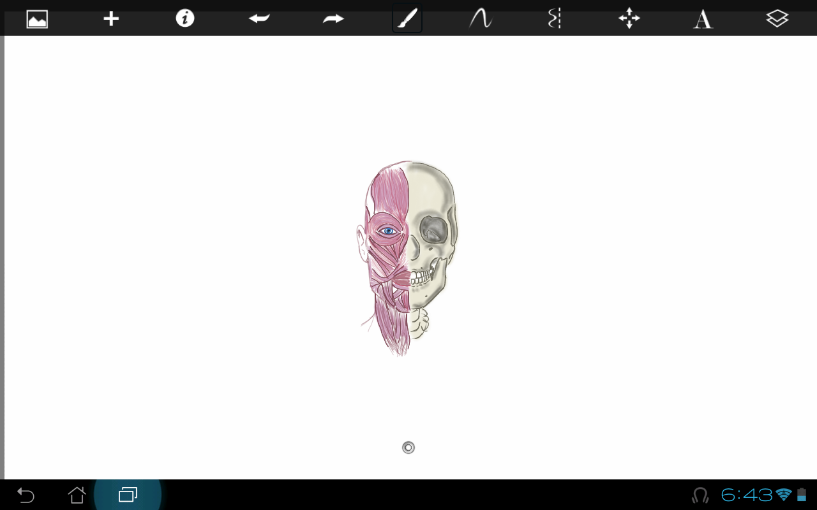
Task: Redo the stroke with right arrow
Action: (333, 19)
